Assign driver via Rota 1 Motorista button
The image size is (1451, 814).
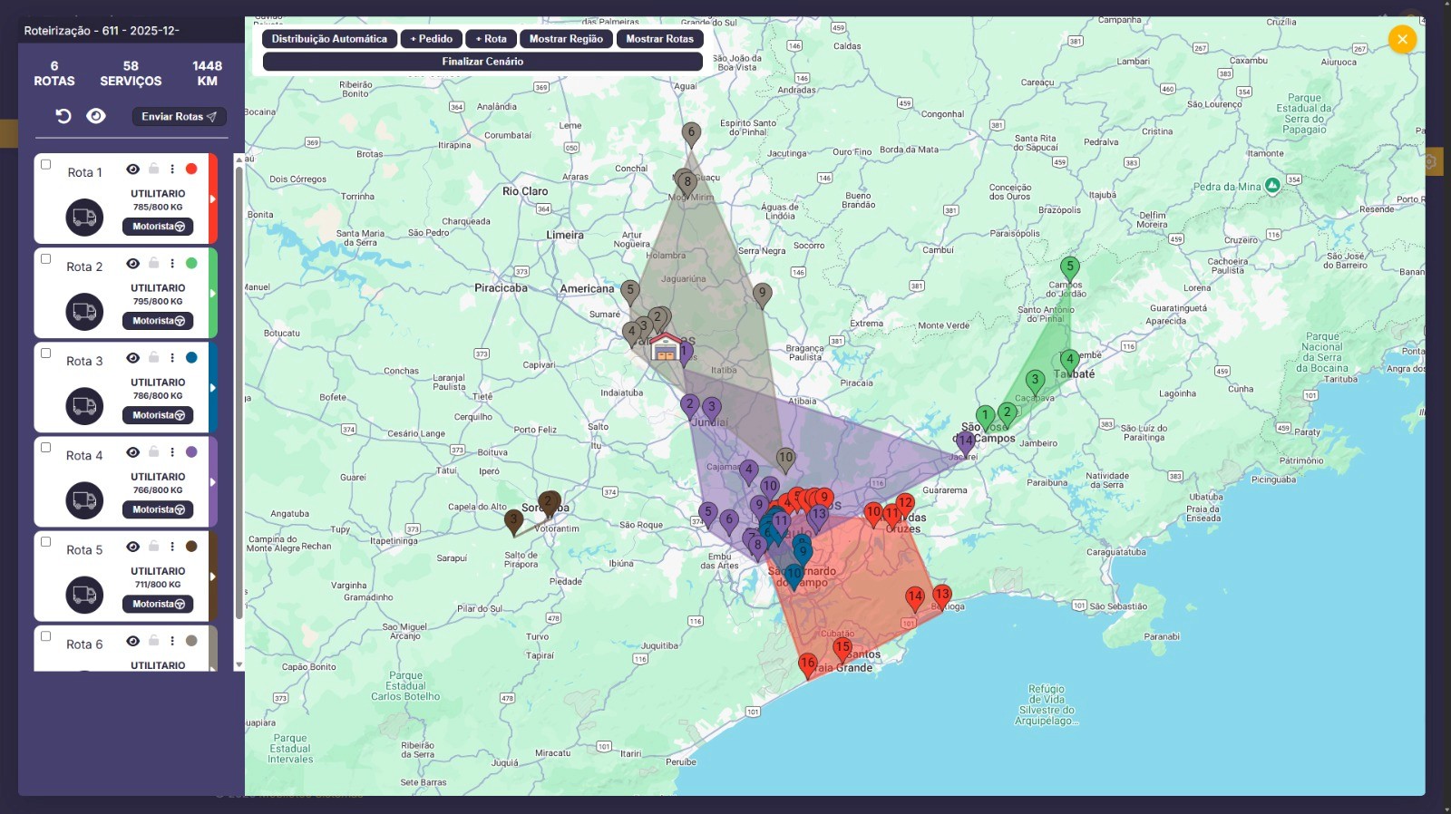coord(158,227)
